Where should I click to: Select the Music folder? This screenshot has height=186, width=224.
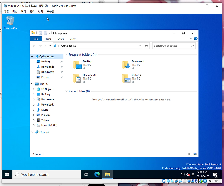pos(45,110)
